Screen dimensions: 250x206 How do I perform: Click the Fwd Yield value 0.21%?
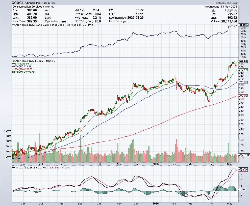[x=97, y=18]
